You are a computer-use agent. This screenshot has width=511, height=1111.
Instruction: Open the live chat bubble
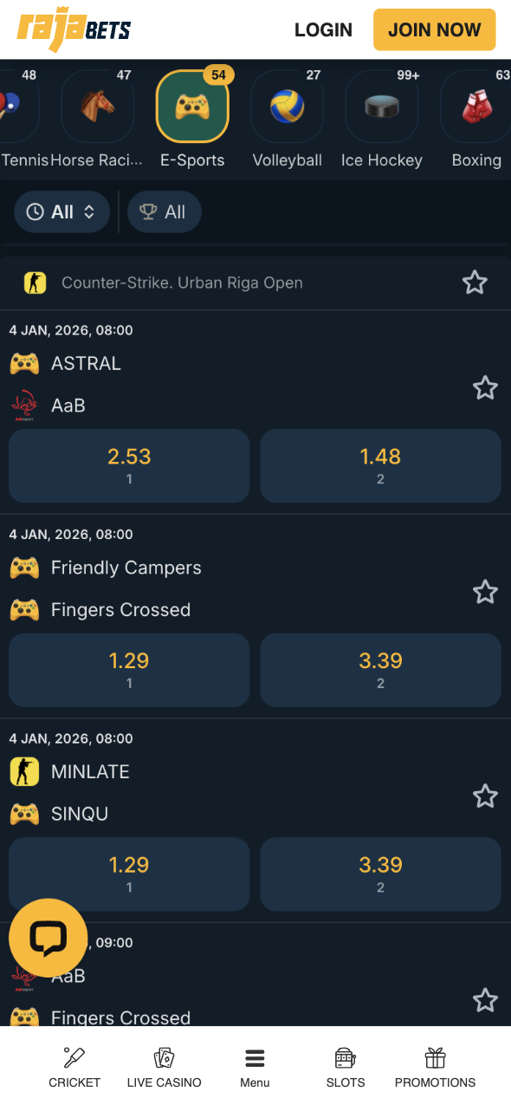click(x=49, y=937)
